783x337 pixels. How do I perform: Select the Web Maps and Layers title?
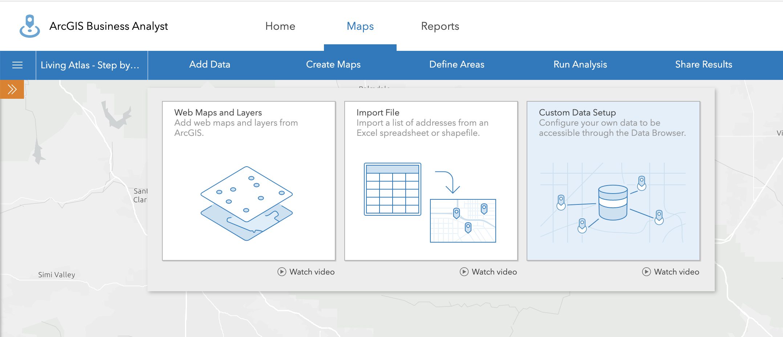tap(218, 113)
